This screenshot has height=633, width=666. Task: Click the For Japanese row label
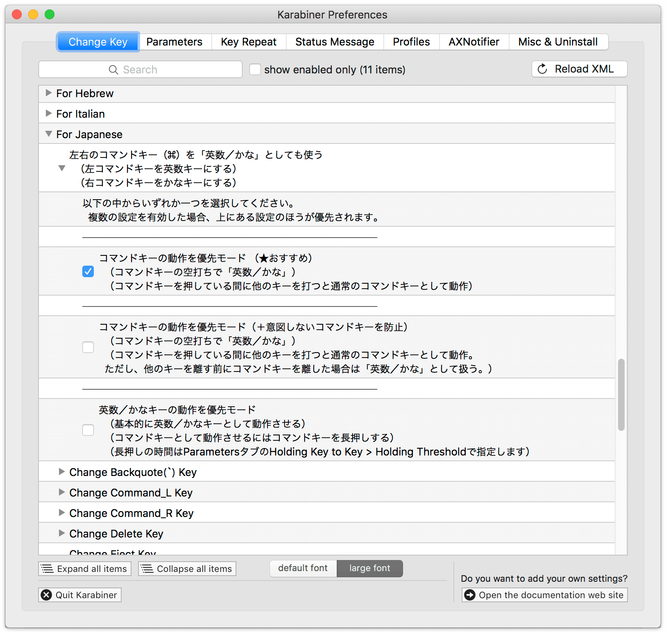[89, 134]
